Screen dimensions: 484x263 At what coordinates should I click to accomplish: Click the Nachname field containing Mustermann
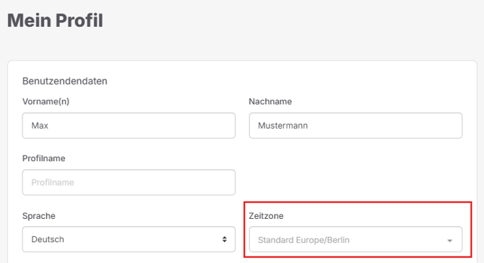[x=355, y=125]
